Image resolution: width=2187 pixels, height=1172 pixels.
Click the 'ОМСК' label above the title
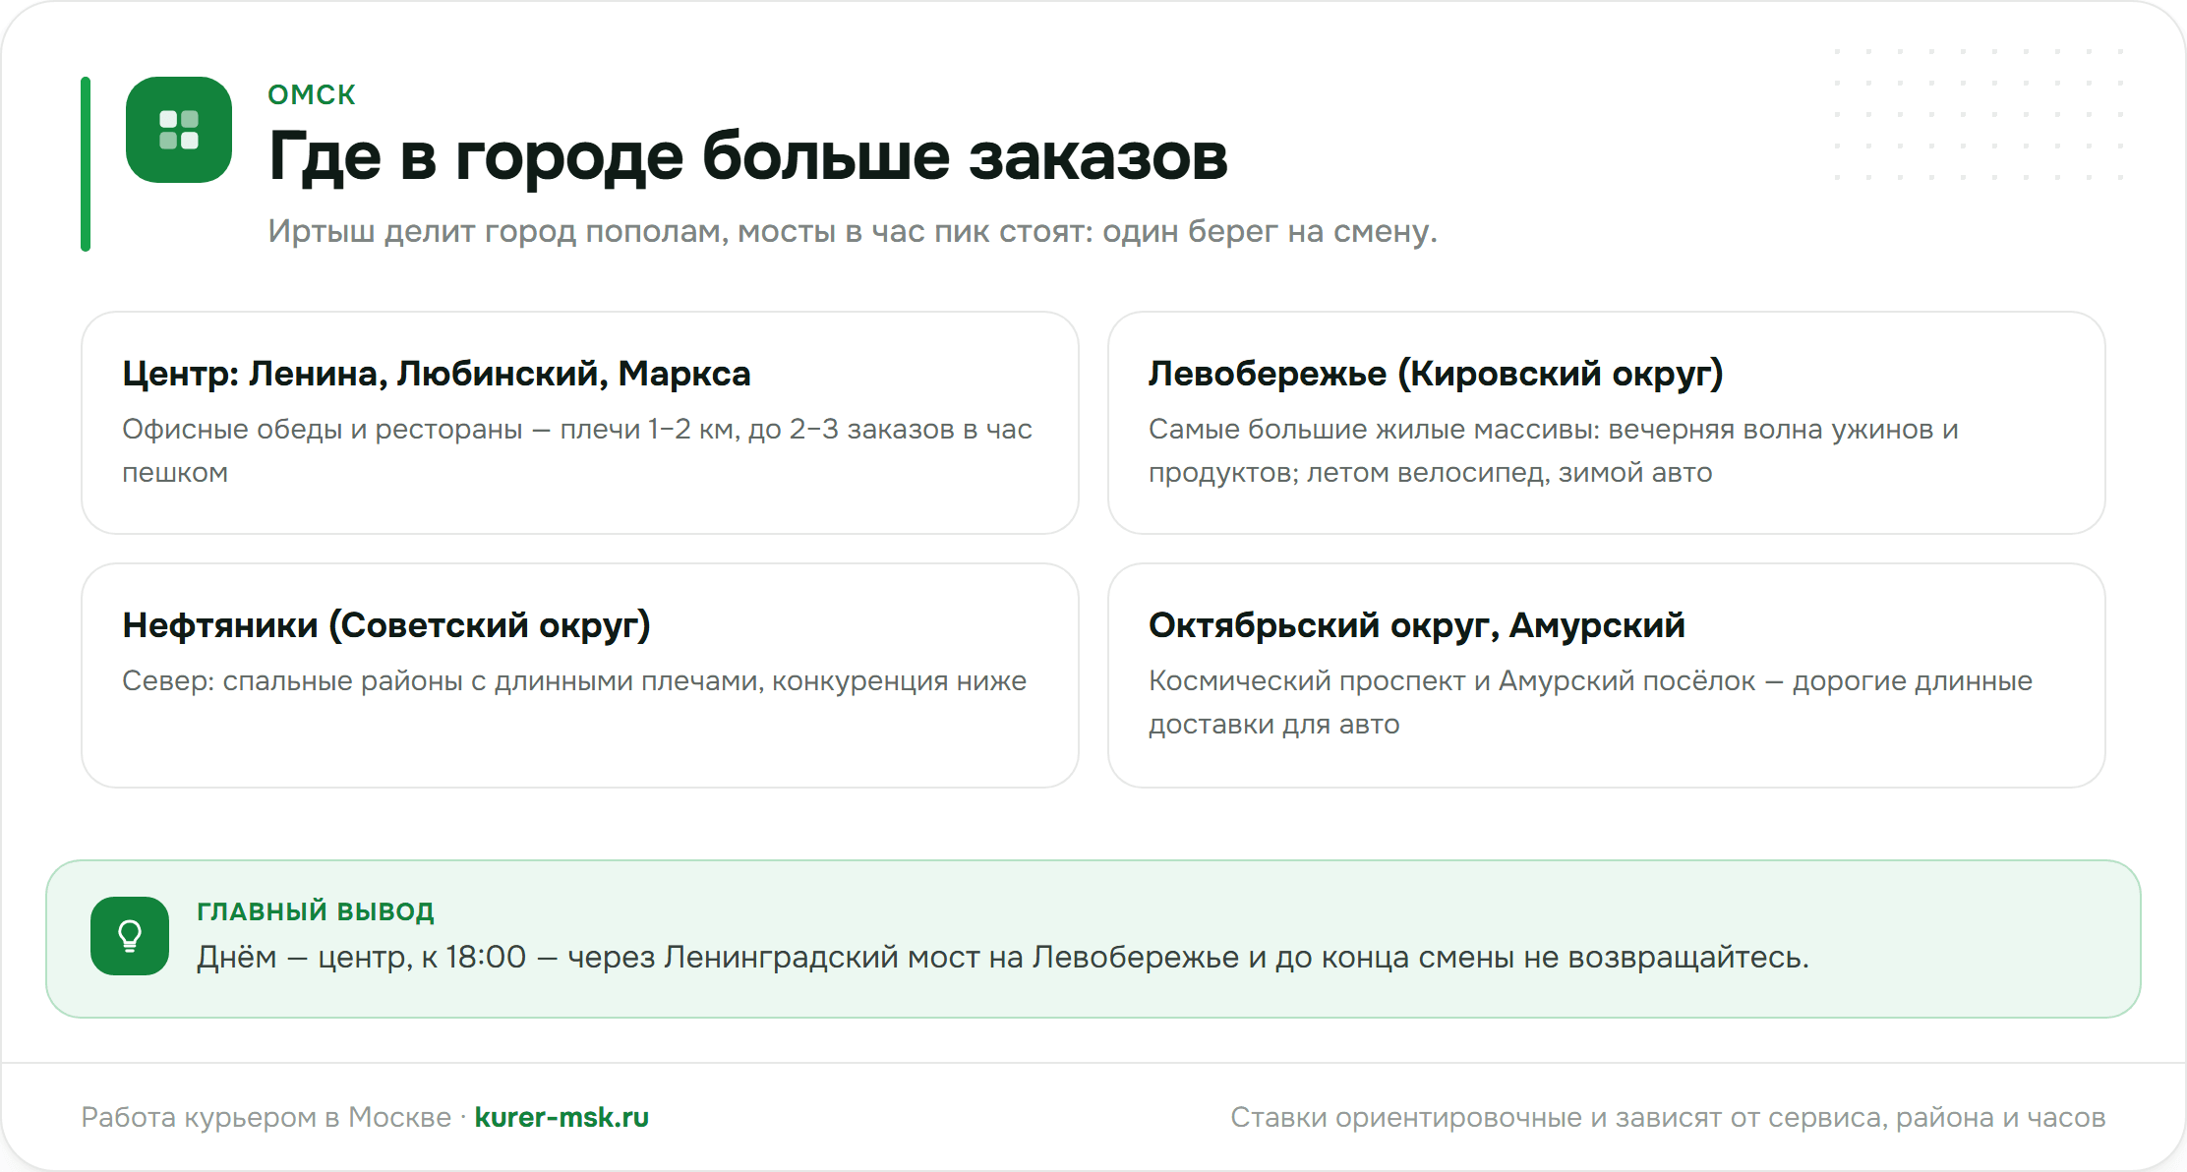click(312, 94)
